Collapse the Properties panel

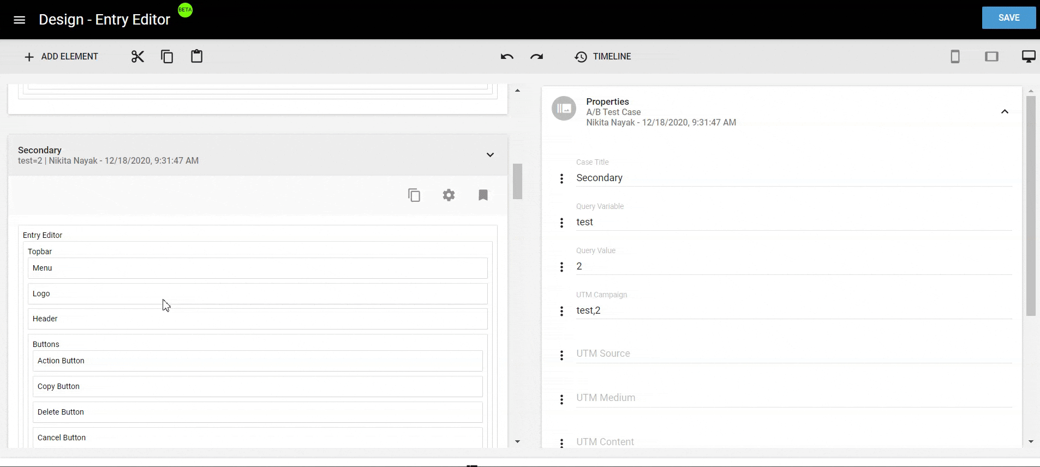pyautogui.click(x=1005, y=112)
